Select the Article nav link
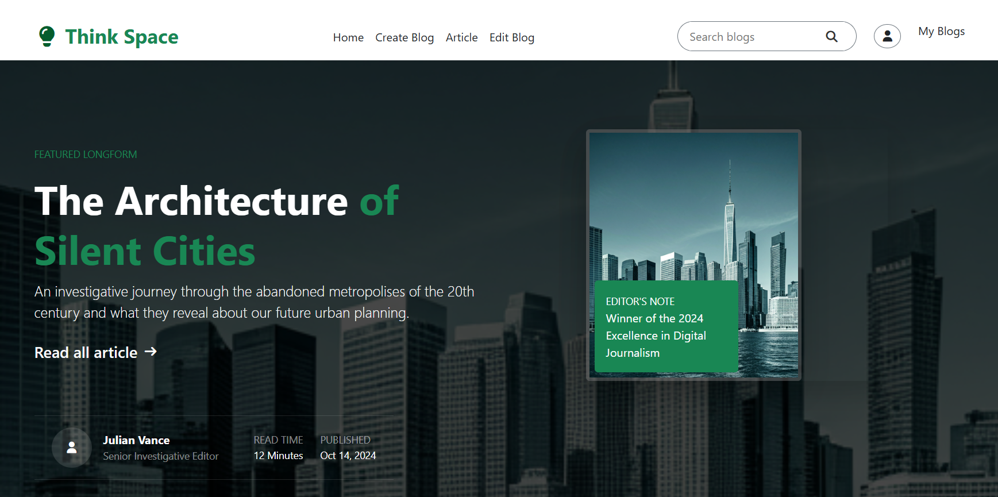998x497 pixels. 461,37
